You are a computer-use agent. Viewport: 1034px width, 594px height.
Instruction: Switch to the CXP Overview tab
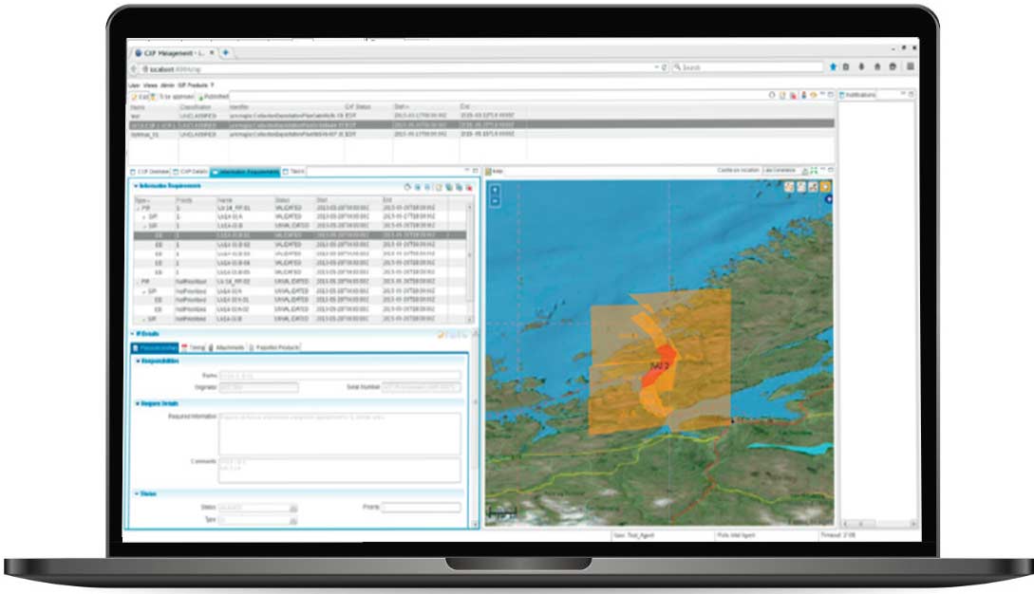(x=149, y=172)
